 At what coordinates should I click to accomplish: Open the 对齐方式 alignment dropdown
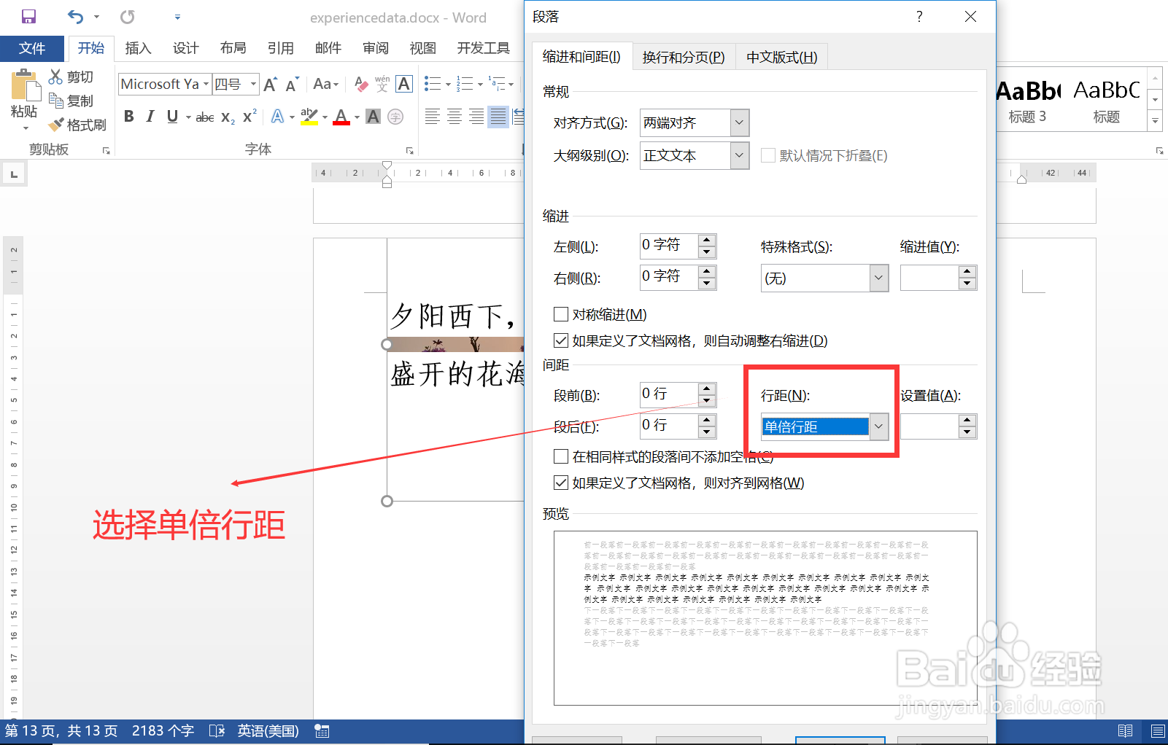click(739, 122)
